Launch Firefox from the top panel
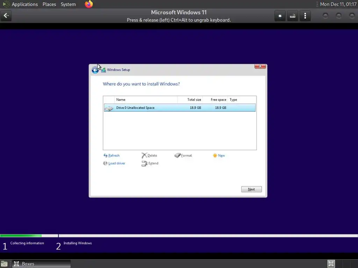 89,4
